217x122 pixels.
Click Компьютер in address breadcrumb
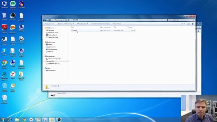click(59, 20)
